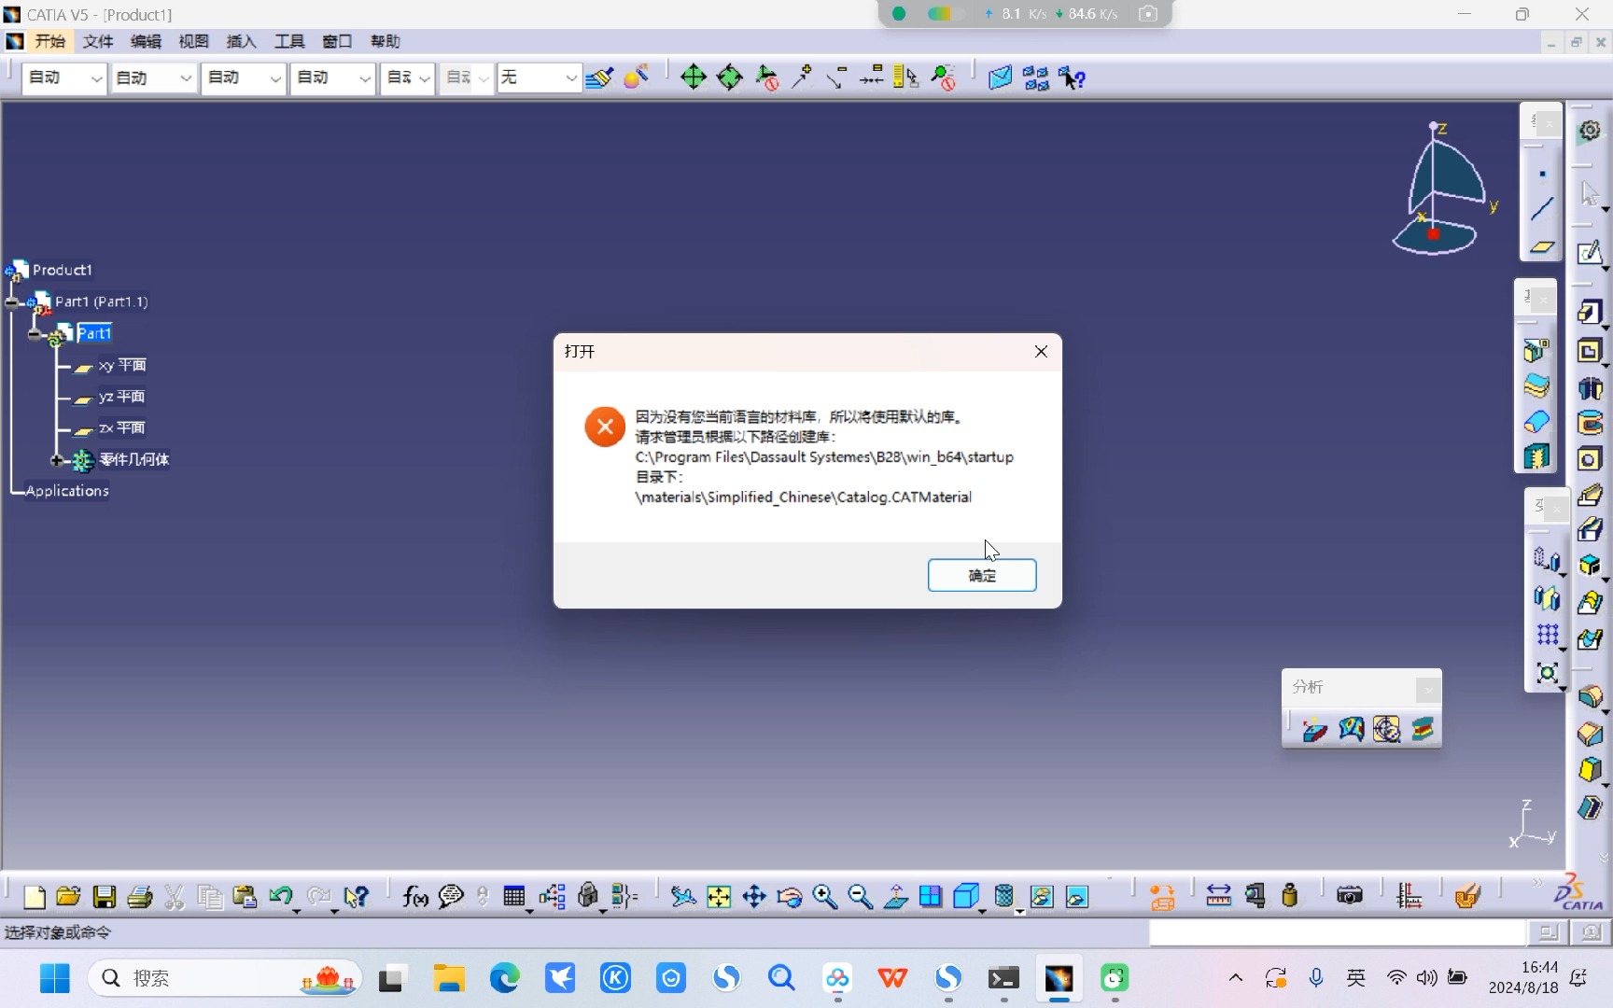
Task: Toggle Swap Visible Space
Action: [1077, 897]
